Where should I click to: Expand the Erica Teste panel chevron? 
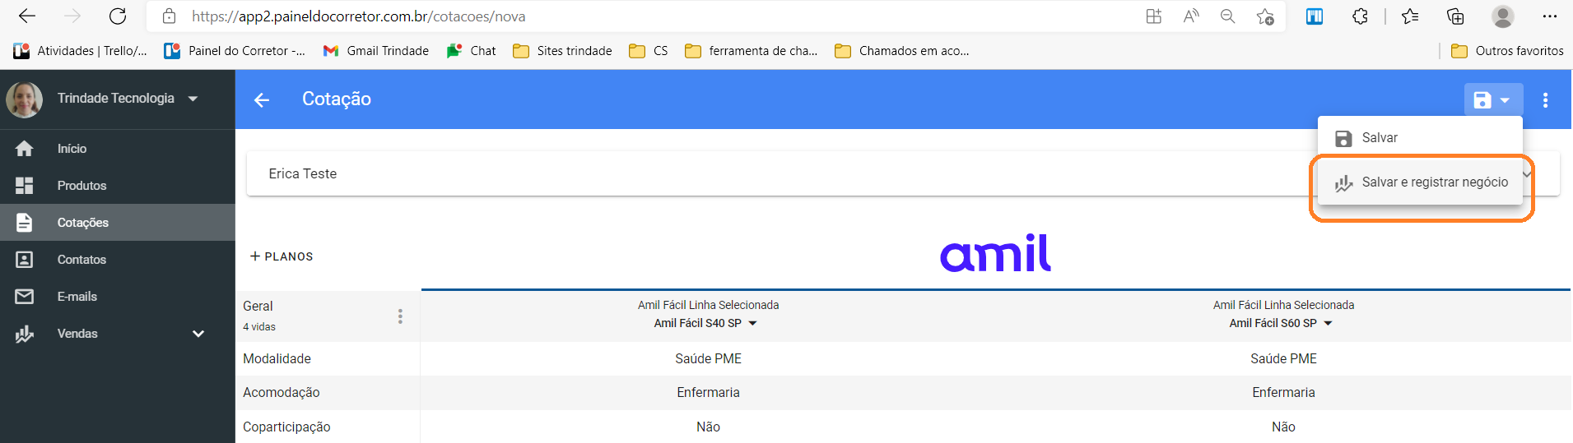1528,173
